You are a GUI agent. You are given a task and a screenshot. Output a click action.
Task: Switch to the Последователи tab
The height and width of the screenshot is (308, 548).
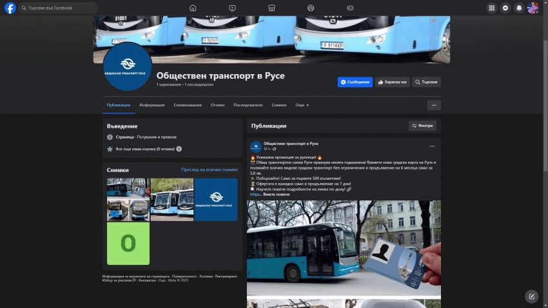[x=248, y=105]
